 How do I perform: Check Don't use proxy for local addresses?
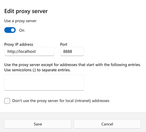pyautogui.click(x=7, y=101)
